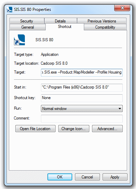This screenshot has width=136, height=189.
Task: Click the 'Target type:' label
Action: tap(24, 54)
